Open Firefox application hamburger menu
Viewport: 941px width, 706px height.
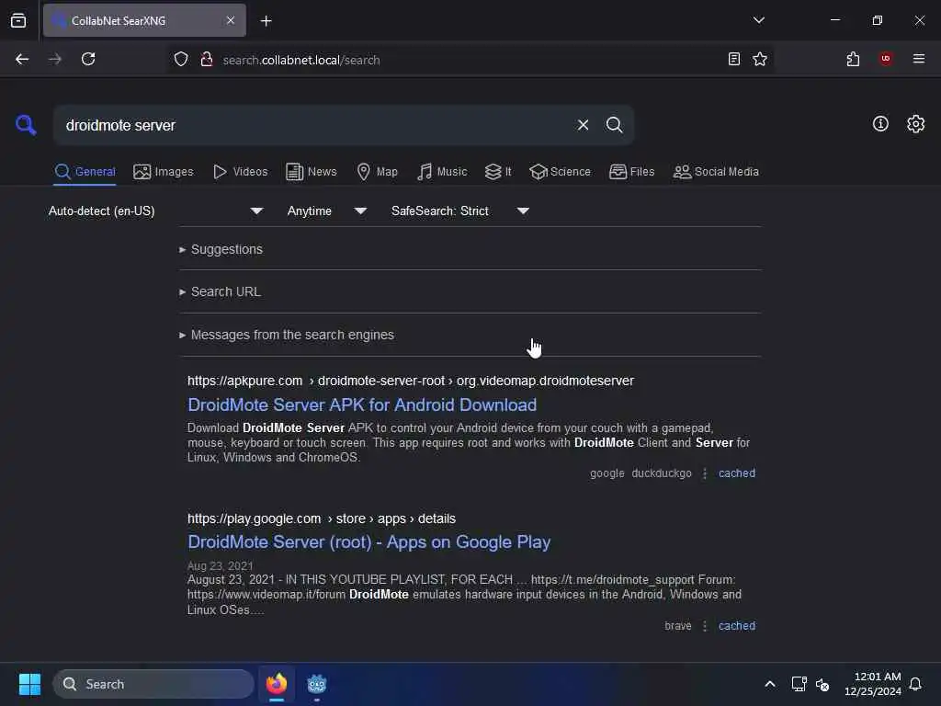click(918, 59)
